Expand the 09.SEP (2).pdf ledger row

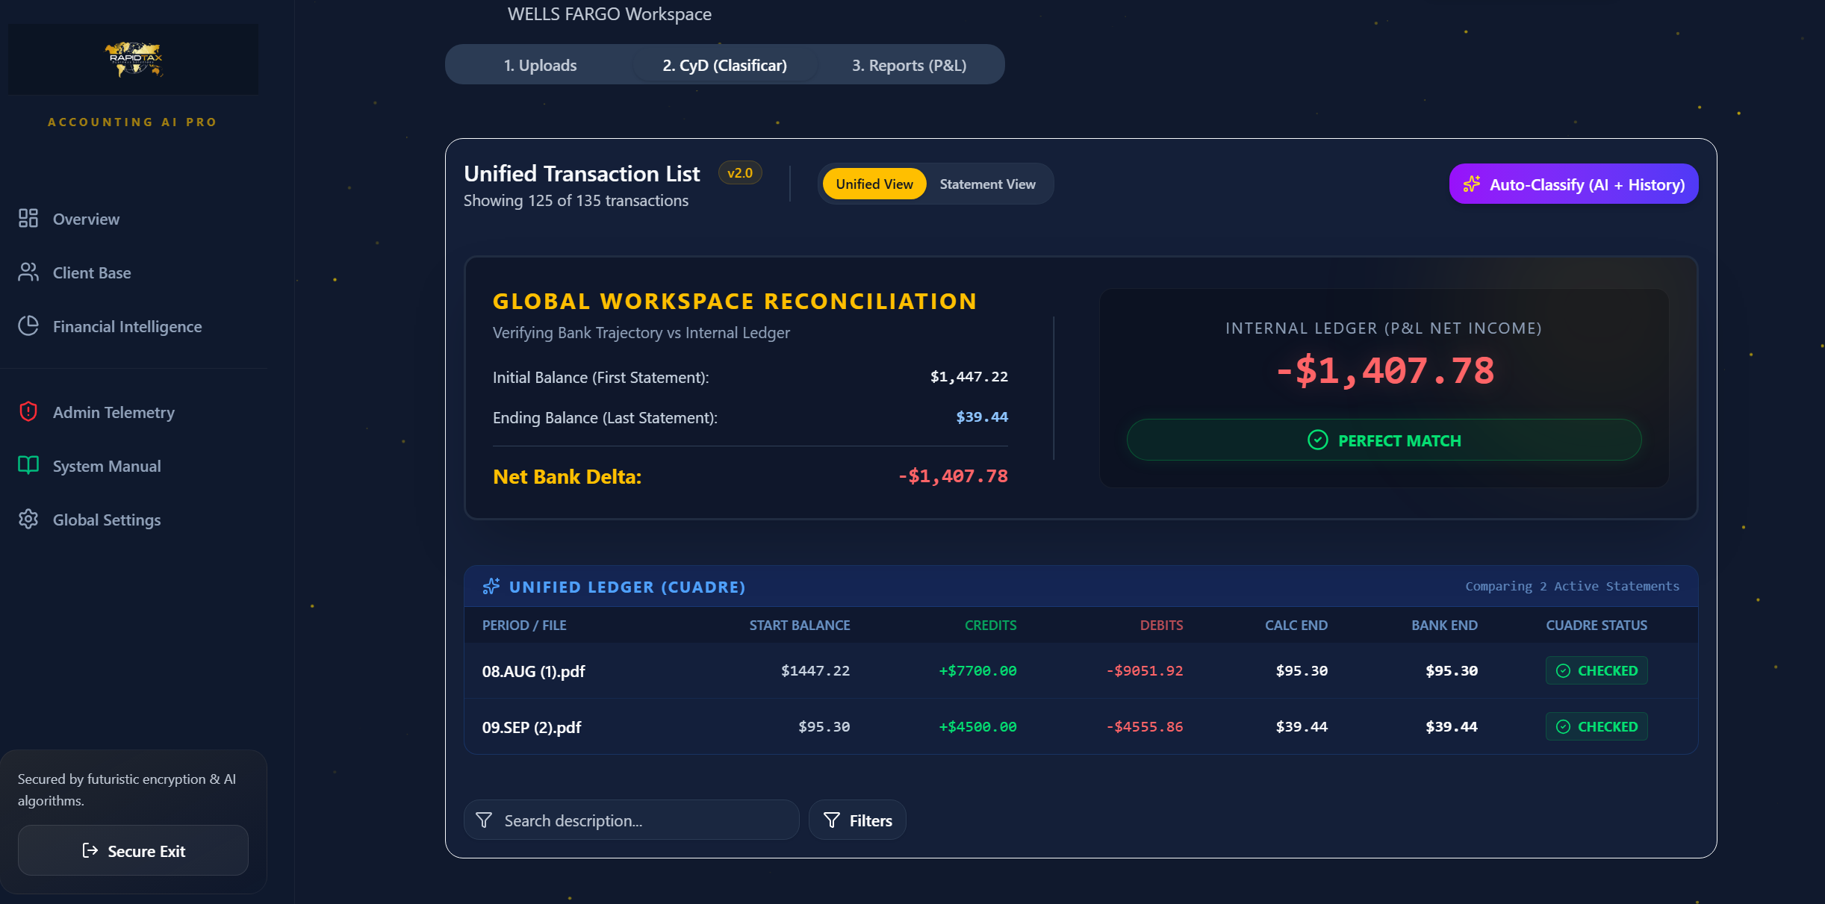[x=532, y=727]
